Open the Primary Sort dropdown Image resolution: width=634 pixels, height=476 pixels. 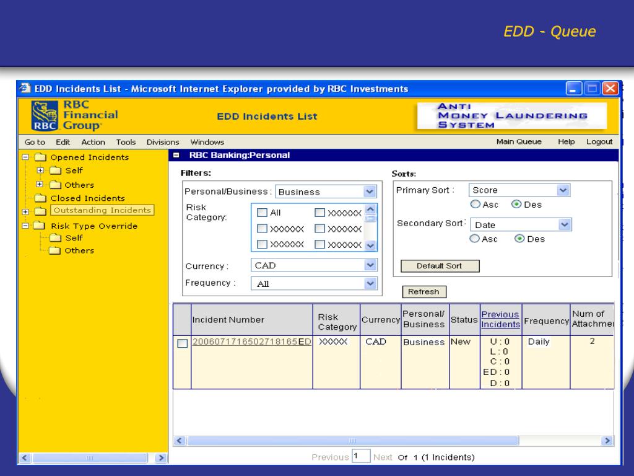[563, 190]
